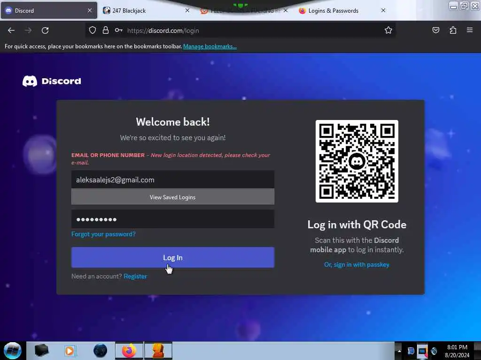Switch to Logins & Passwords tab
The width and height of the screenshot is (481, 360).
point(342,10)
